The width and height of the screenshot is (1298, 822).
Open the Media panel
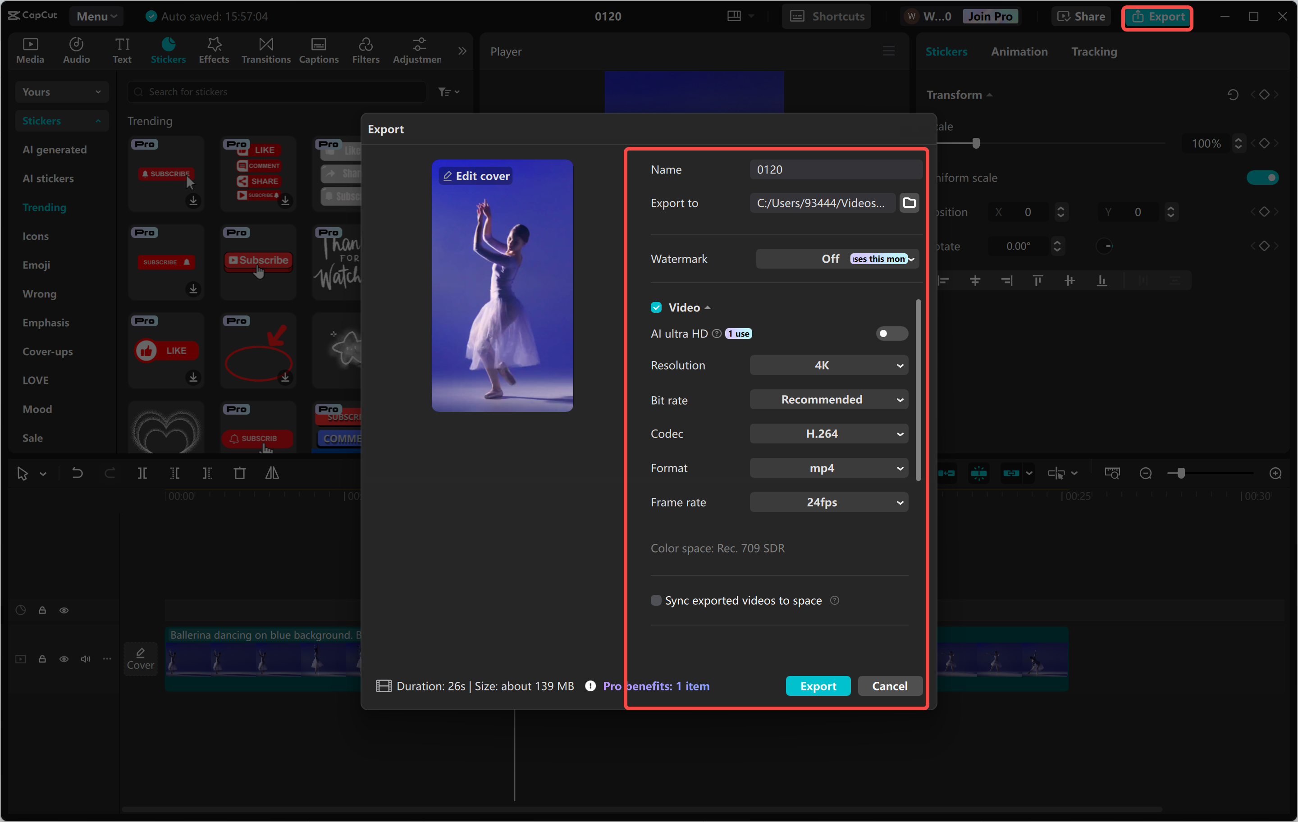(x=30, y=50)
